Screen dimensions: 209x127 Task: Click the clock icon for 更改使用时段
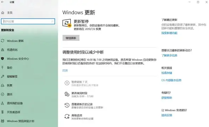coord(67,94)
